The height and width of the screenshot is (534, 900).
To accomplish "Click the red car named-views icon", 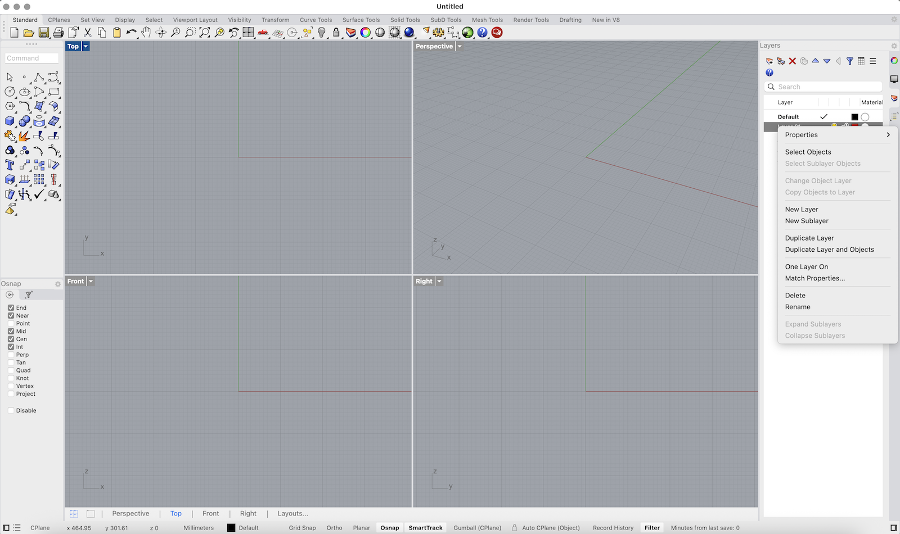I will point(263,33).
